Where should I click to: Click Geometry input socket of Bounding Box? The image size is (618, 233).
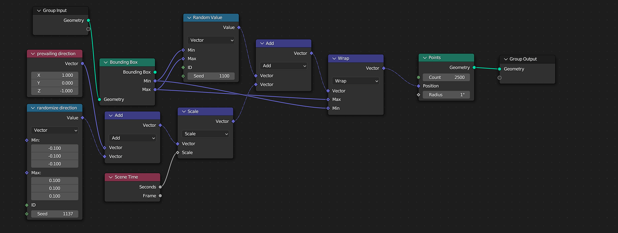[99, 99]
